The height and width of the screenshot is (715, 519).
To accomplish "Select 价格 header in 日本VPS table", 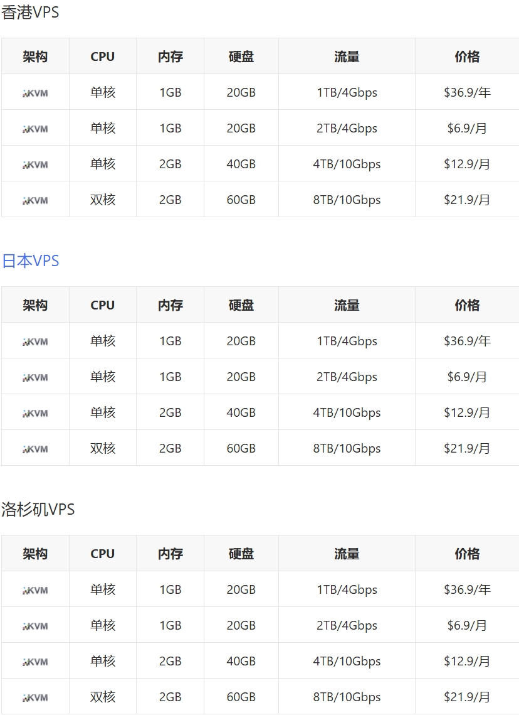I will [467, 305].
